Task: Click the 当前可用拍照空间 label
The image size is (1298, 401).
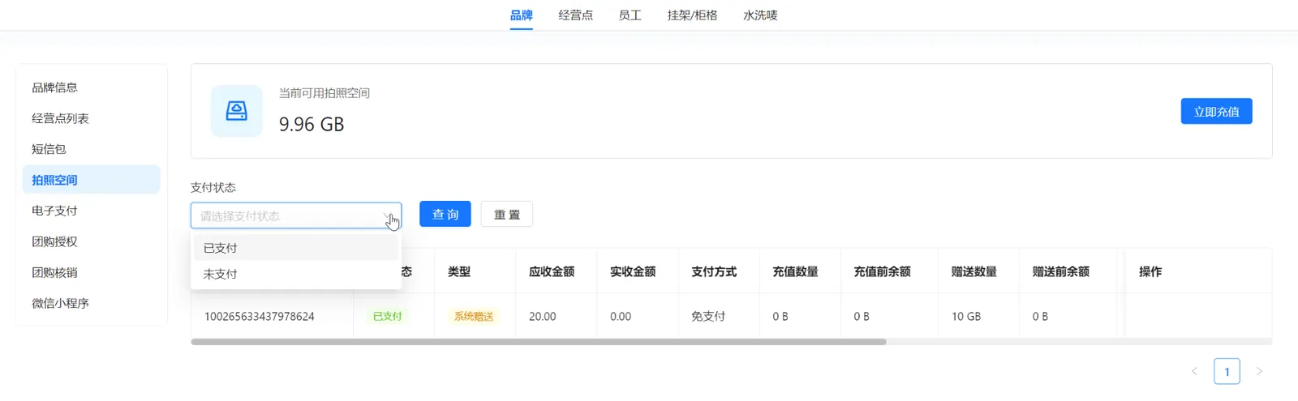Action: point(324,93)
